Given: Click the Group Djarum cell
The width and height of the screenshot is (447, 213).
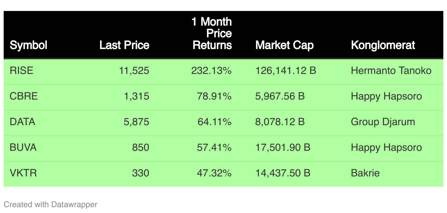Looking at the screenshot, I should 383,122.
